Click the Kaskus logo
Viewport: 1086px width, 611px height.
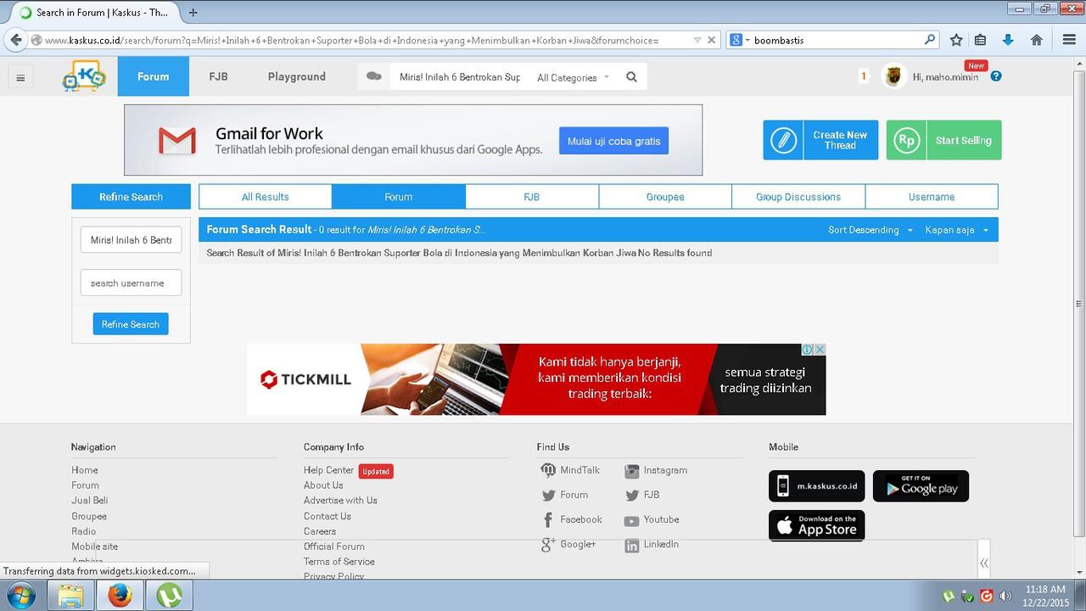point(84,76)
